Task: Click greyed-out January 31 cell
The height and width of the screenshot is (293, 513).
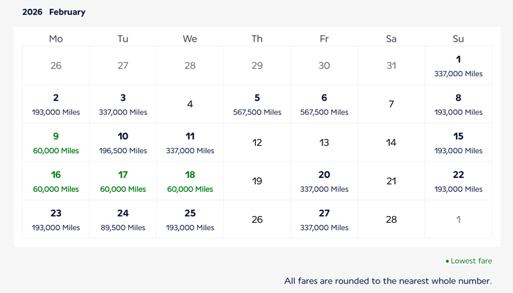Action: (391, 65)
